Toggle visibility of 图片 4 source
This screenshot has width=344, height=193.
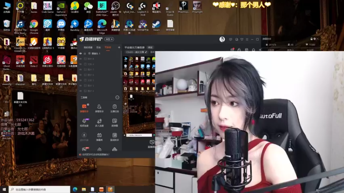pyautogui.click(x=80, y=91)
